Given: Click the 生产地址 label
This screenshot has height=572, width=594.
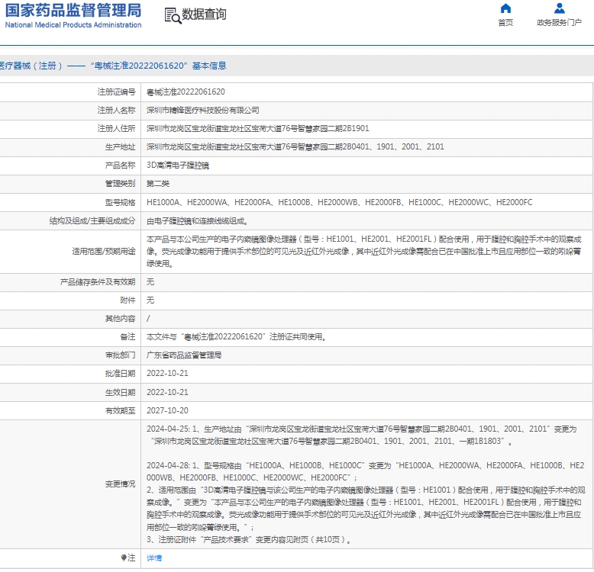Looking at the screenshot, I should pyautogui.click(x=120, y=147).
